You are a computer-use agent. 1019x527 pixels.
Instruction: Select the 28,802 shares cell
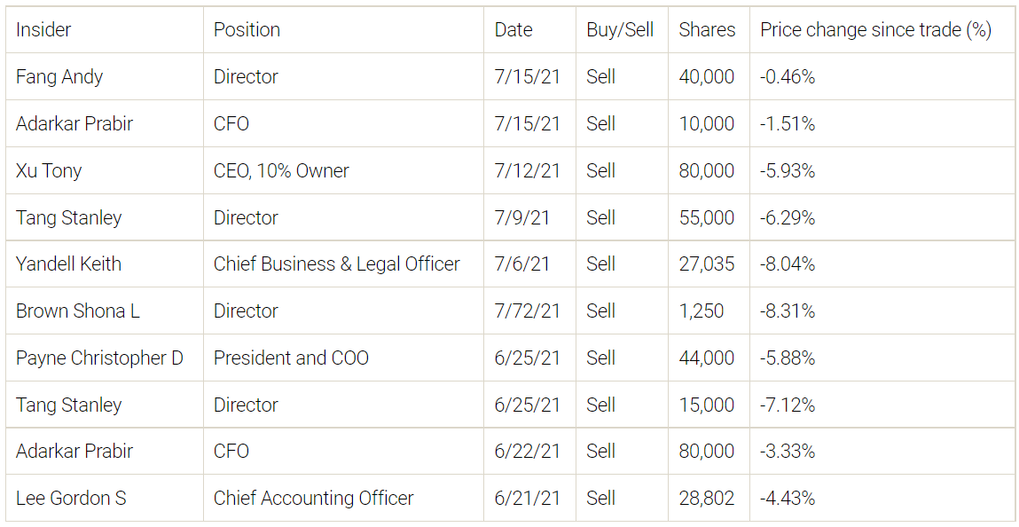(706, 499)
